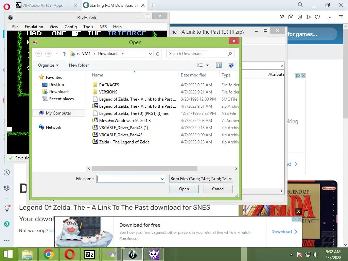
Task: Click the lightbulb icon in Opera sidebar
Action: click(7, 208)
